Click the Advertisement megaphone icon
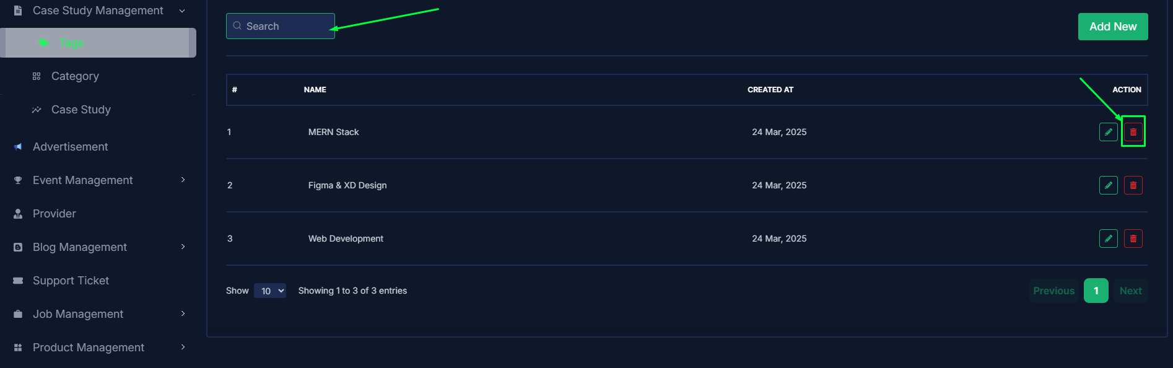Screen dimensions: 1173x368 [x=18, y=147]
